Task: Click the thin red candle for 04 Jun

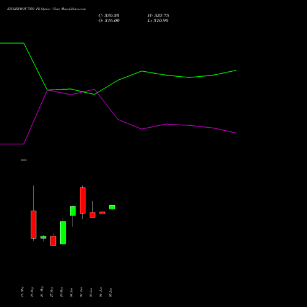Action: pos(103,213)
